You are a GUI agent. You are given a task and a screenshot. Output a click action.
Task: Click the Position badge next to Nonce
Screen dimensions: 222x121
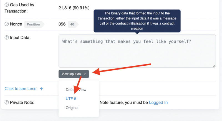33,24
